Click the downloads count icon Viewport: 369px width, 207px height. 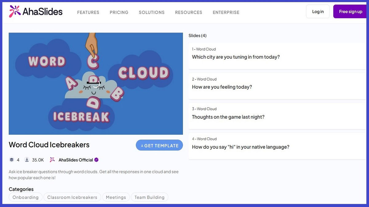point(27,160)
